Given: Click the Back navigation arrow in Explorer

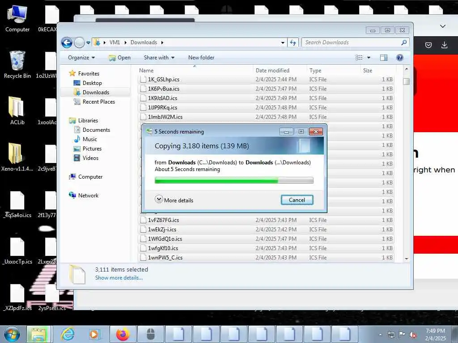Looking at the screenshot, I should tap(67, 42).
